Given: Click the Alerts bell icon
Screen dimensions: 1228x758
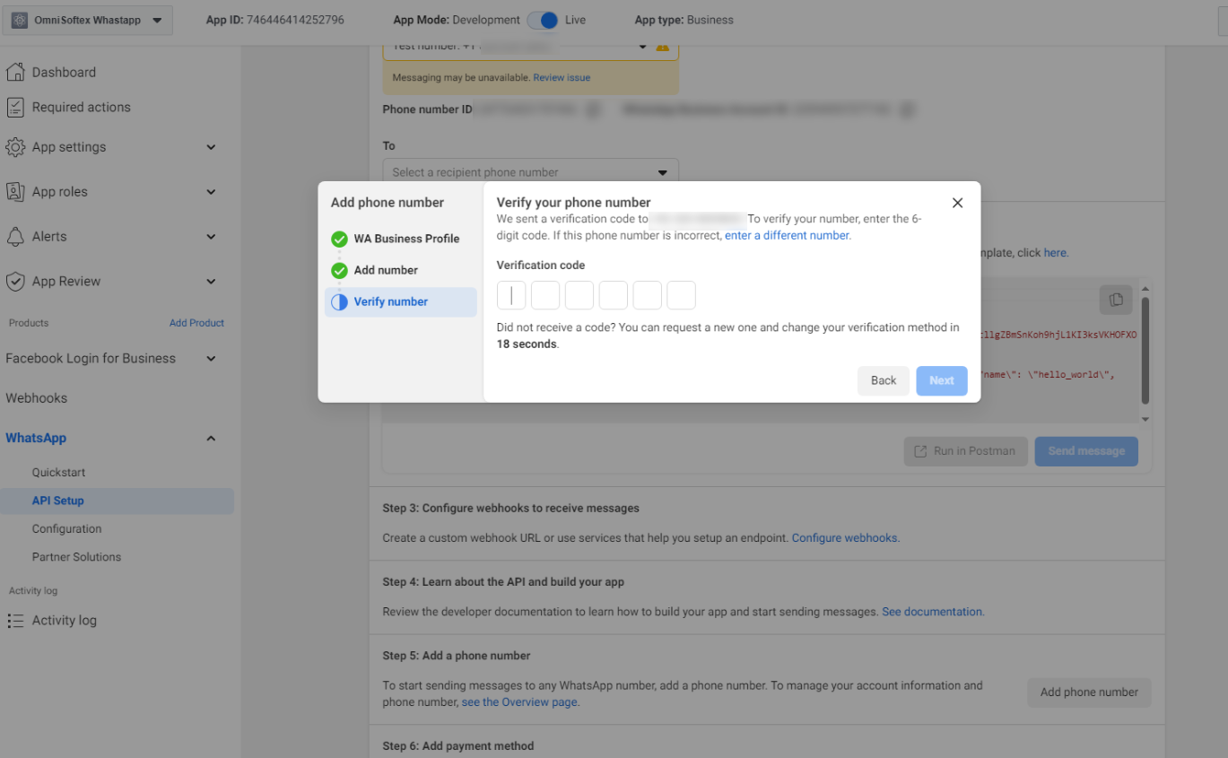Looking at the screenshot, I should tap(15, 237).
